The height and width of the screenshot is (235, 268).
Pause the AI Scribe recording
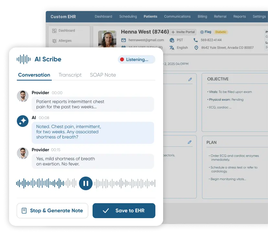(x=86, y=183)
